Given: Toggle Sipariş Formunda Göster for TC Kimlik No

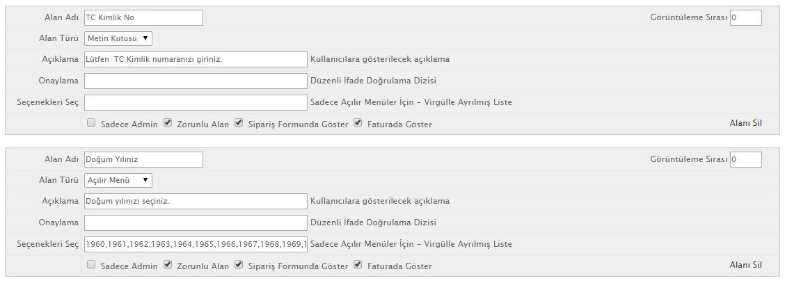Looking at the screenshot, I should point(239,122).
